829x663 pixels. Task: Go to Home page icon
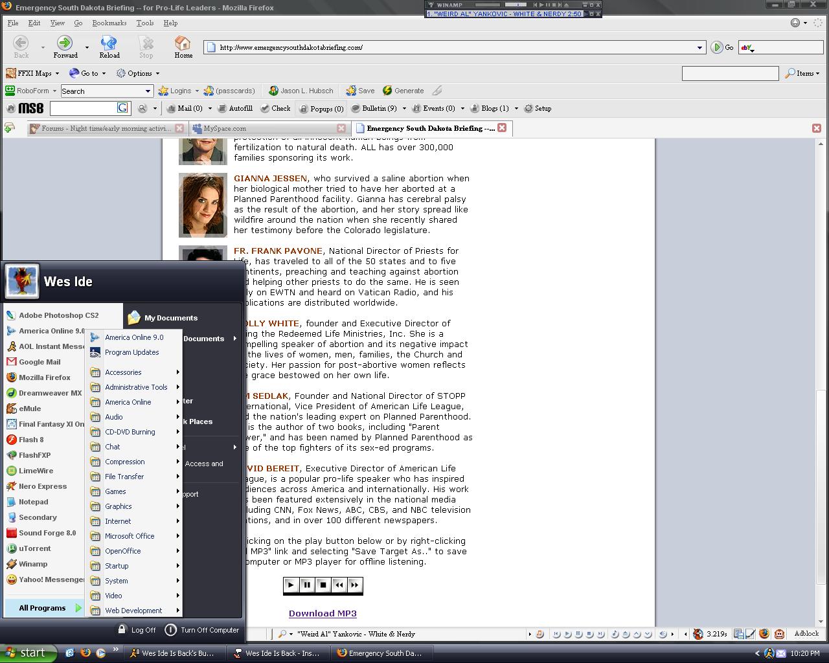(x=183, y=47)
